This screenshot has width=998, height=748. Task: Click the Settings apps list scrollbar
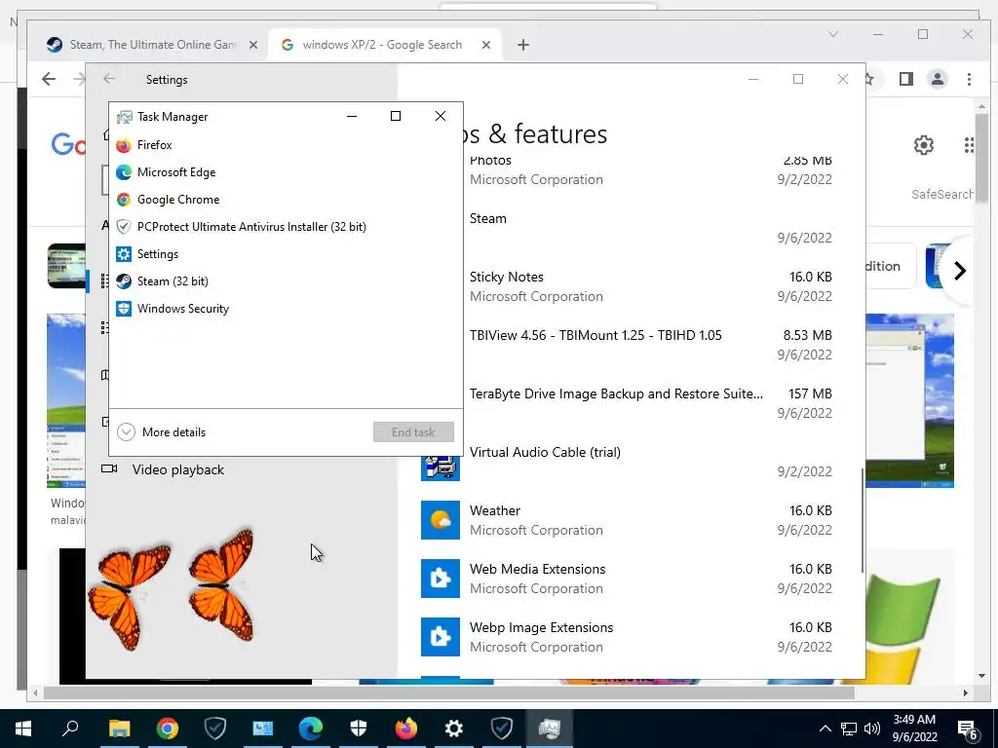pyautogui.click(x=863, y=520)
